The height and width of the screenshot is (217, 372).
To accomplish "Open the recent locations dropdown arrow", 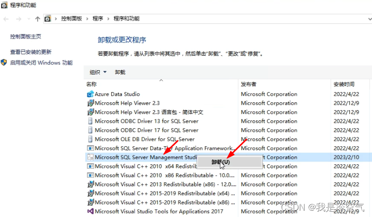I will (29, 19).
